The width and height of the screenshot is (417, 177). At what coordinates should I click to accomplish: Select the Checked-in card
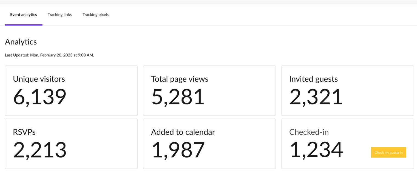348,144
